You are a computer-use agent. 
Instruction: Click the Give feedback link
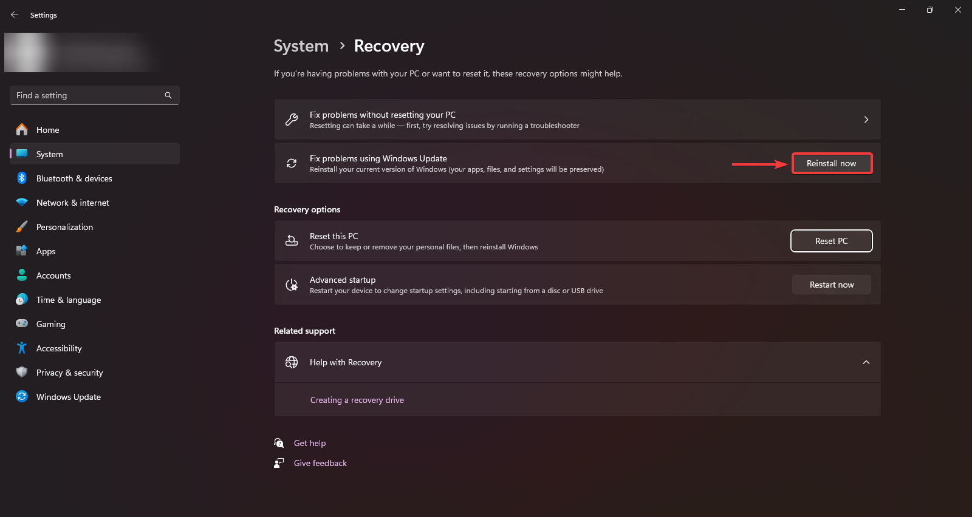pos(320,463)
